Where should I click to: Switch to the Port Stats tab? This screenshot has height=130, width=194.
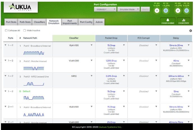point(11,22)
